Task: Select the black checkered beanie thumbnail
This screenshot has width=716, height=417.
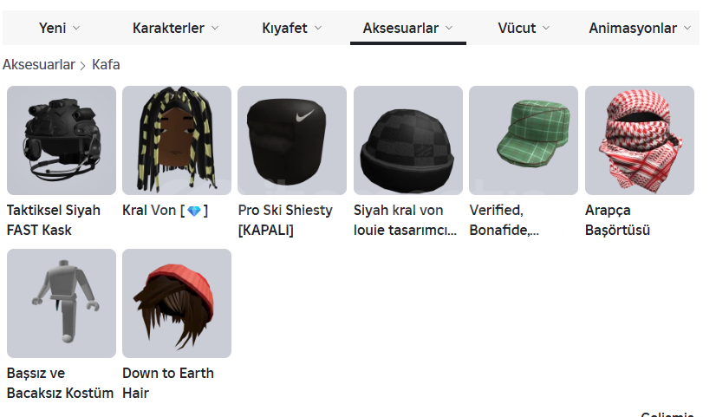Action: 408,140
